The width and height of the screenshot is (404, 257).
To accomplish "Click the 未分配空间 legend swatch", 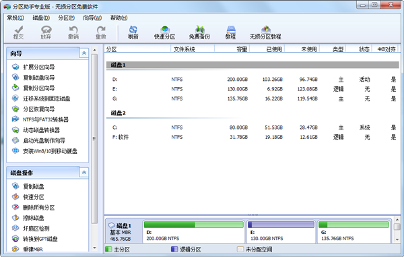I will pyautogui.click(x=240, y=250).
